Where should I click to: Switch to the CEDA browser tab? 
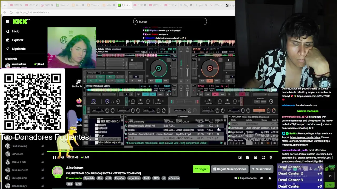[216, 5]
